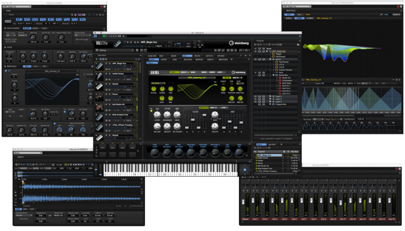This screenshot has height=231, width=405.
Task: Click the wrench icon in Wavetable window toolbar
Action: pos(381,14)
